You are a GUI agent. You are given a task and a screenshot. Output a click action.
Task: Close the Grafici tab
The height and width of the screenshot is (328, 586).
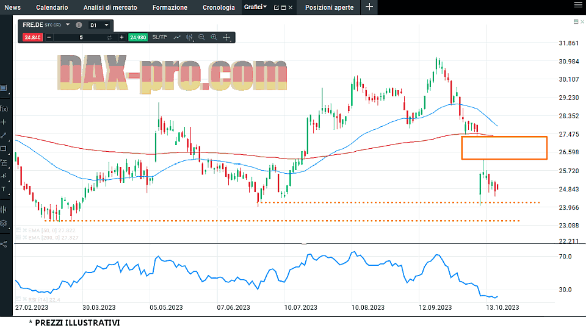point(291,7)
